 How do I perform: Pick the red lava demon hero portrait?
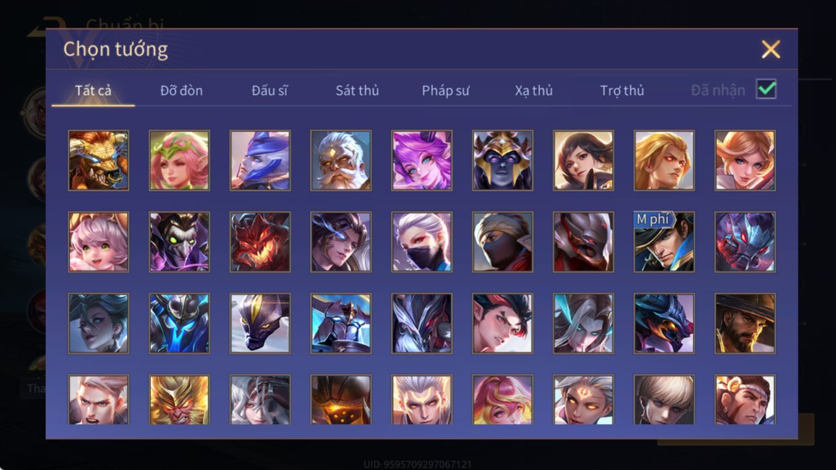point(260,242)
